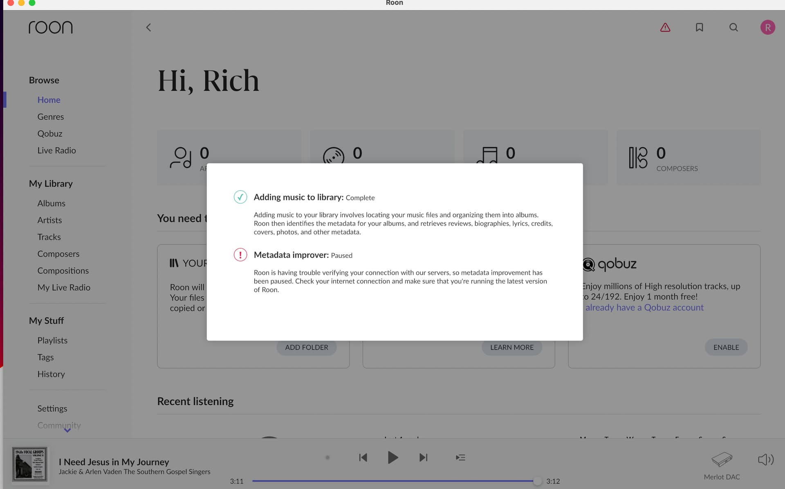This screenshot has height=489, width=785.
Task: Skip to next track
Action: point(424,458)
